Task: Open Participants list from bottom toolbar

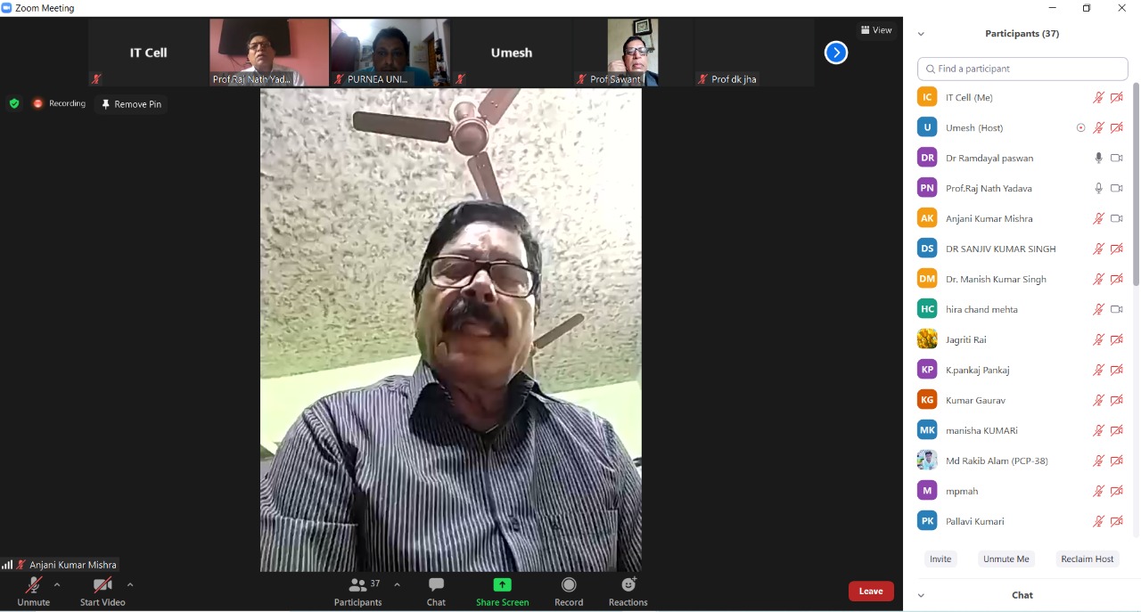Action: pyautogui.click(x=358, y=586)
